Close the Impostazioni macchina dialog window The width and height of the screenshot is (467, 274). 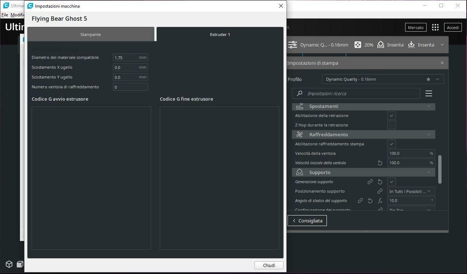(x=281, y=6)
